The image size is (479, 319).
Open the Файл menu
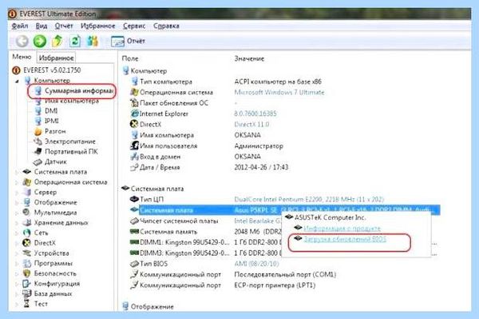click(20, 26)
